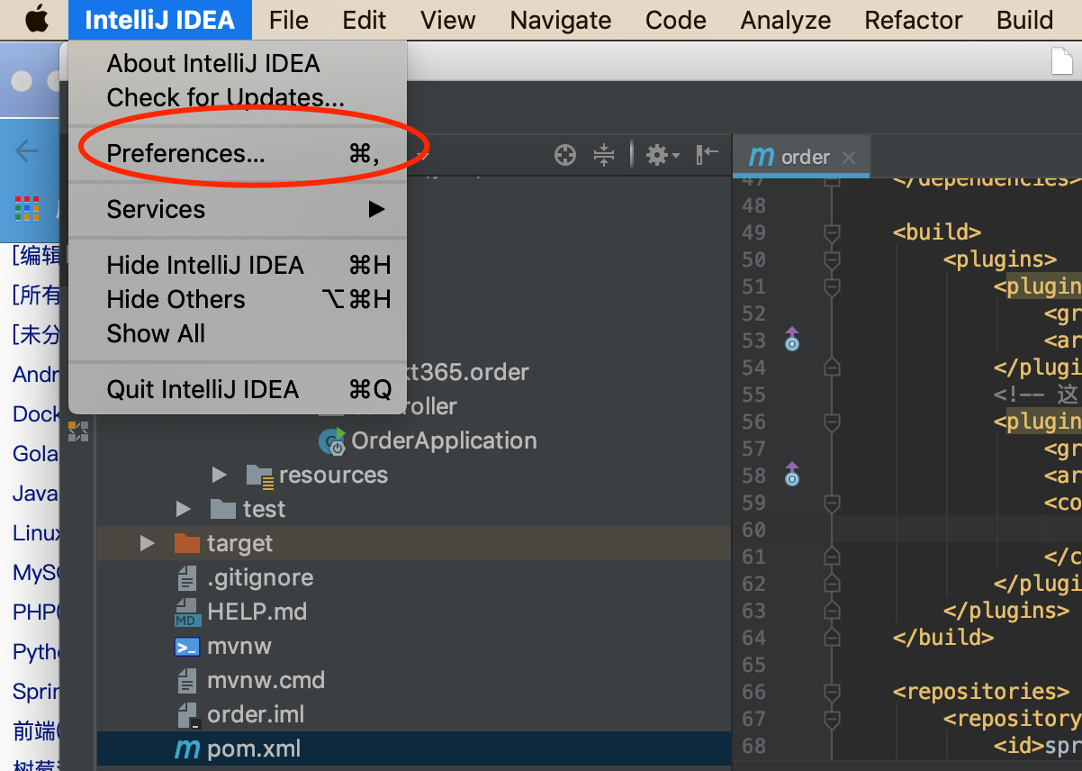Select the resources folder

pos(333,476)
